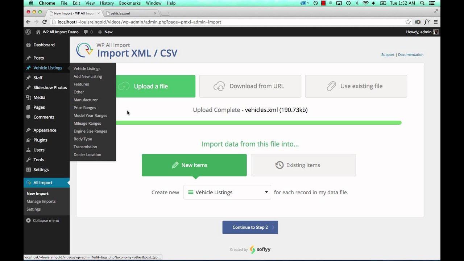Open New dropdown in admin bar
464x261 pixels.
[105, 32]
